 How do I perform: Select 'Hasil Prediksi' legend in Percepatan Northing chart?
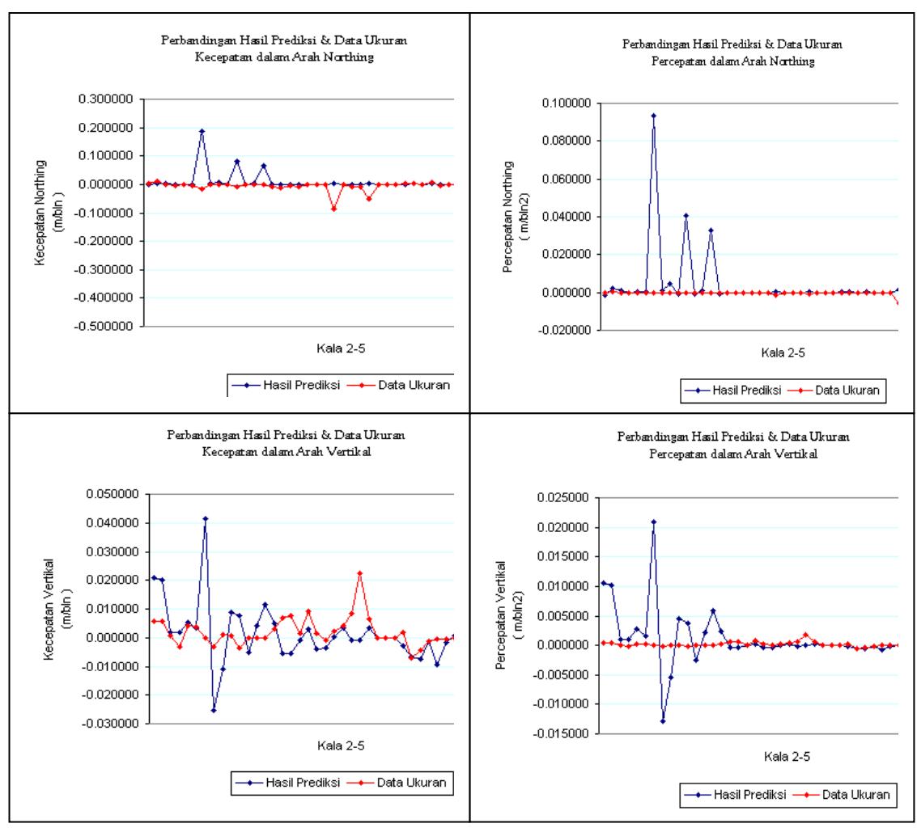click(732, 391)
